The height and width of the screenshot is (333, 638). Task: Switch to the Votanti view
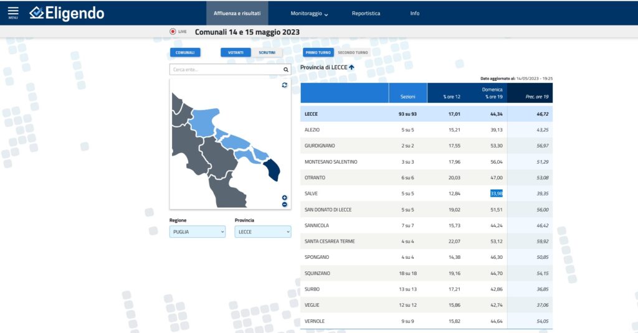[236, 53]
